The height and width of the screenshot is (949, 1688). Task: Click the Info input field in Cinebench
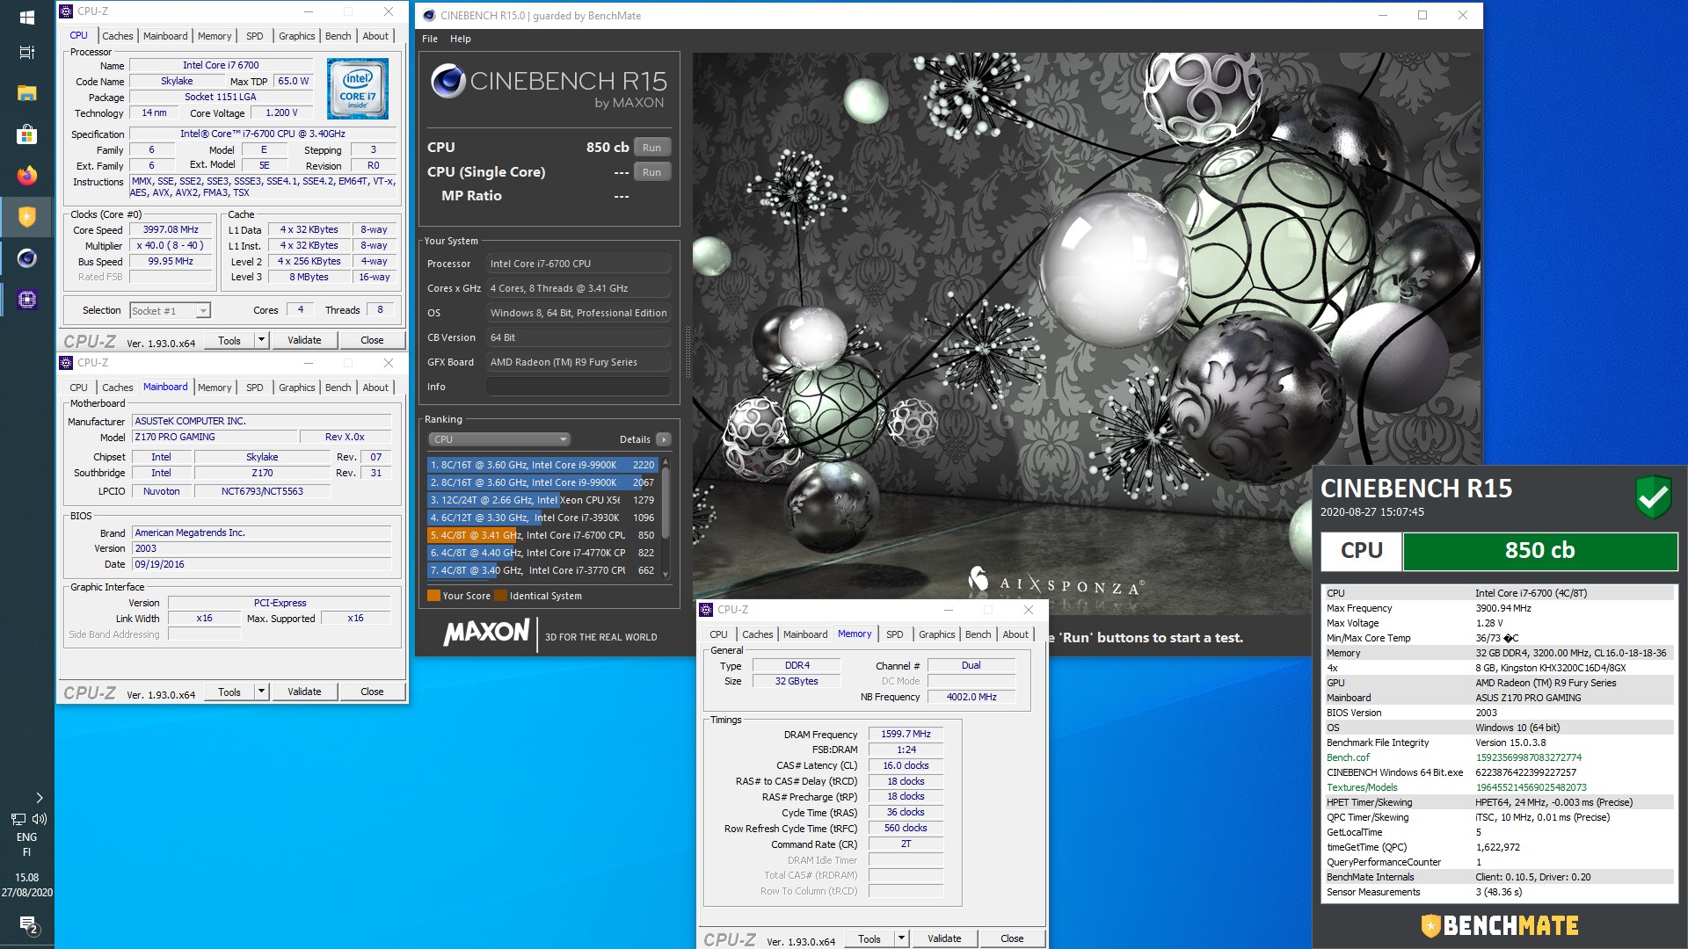point(578,387)
